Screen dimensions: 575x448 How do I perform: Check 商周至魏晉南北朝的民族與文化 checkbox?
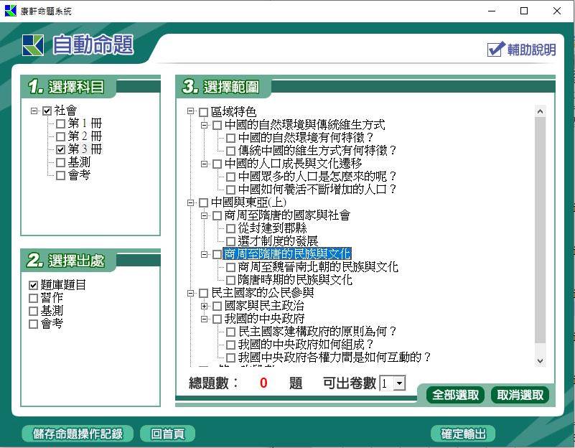pyautogui.click(x=230, y=267)
